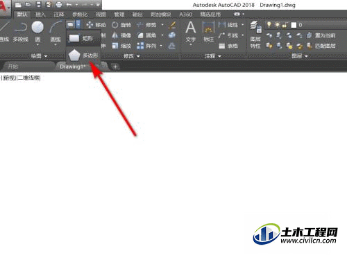
Task: Choose 矩形 rectangle from the flyout
Action: click(x=83, y=38)
